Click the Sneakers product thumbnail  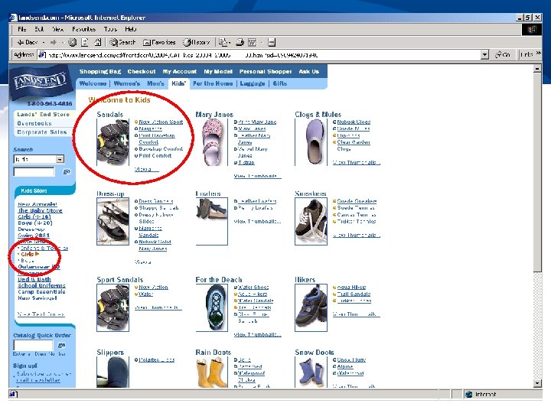pos(311,222)
